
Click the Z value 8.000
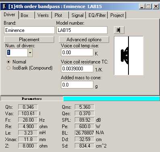click(x=28, y=146)
